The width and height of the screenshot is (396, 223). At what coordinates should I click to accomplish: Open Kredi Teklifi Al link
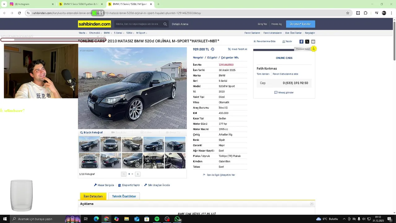(238, 49)
